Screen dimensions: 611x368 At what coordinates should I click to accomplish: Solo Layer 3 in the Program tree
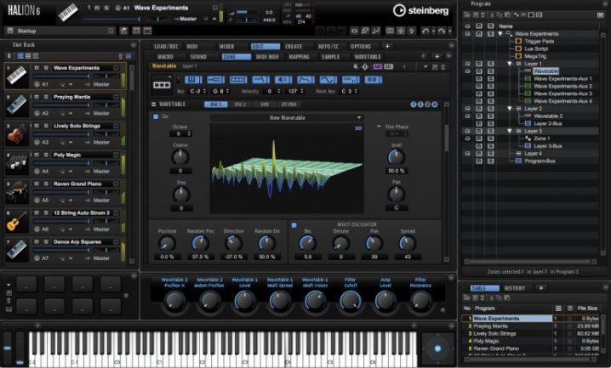[491, 131]
